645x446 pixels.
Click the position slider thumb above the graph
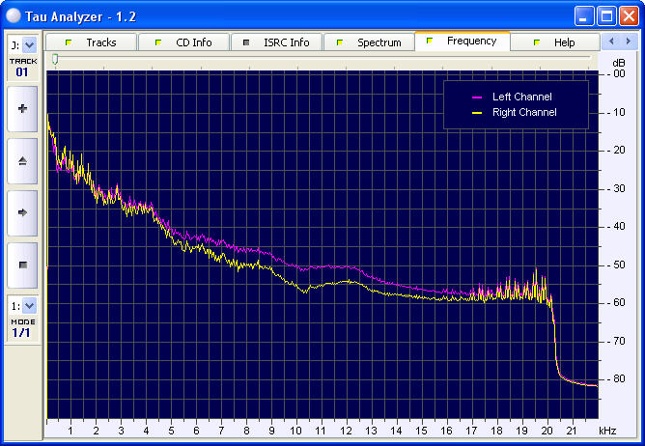55,60
